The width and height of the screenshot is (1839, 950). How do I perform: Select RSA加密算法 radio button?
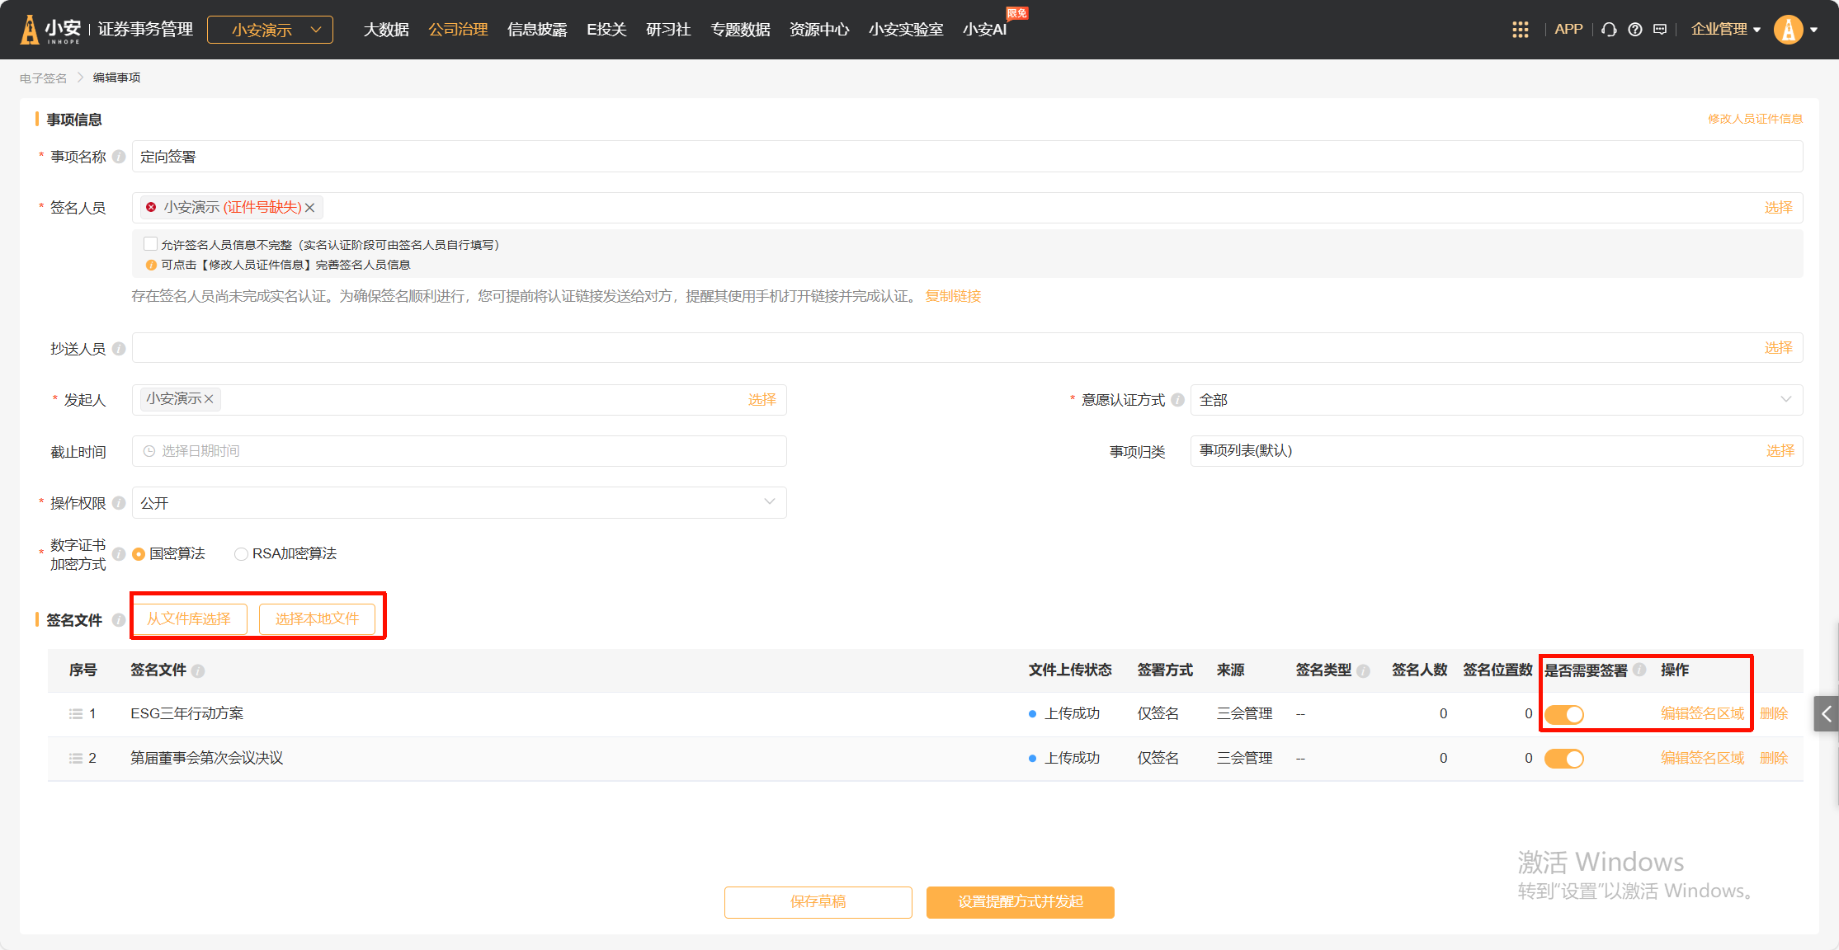pos(241,554)
